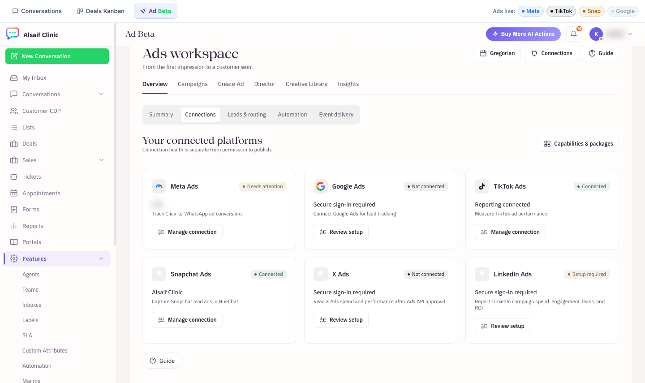The width and height of the screenshot is (645, 383).
Task: Click the HueChat logo icon
Action: click(x=13, y=34)
